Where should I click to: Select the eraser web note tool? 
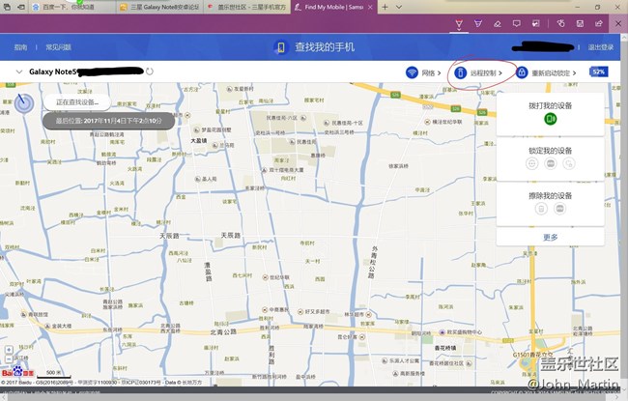click(x=498, y=24)
